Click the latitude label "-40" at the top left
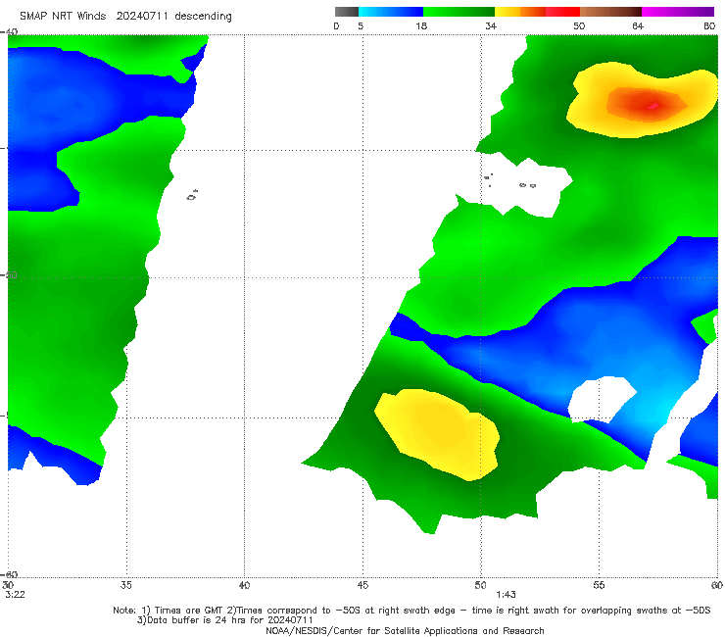 [x=9, y=32]
